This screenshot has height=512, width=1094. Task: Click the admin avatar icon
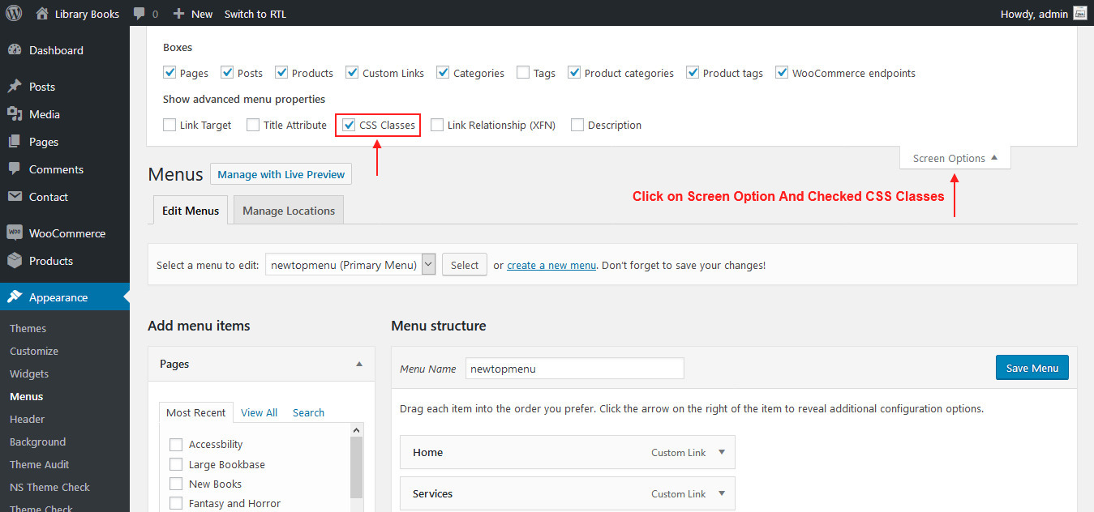click(1079, 13)
